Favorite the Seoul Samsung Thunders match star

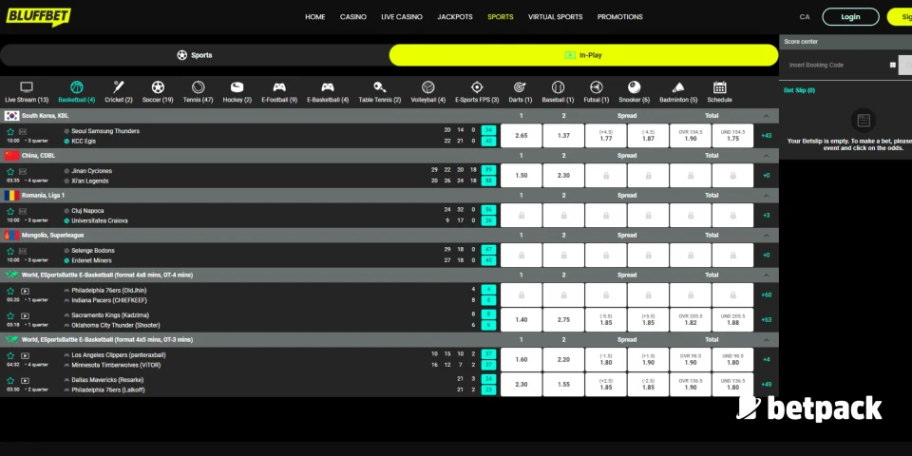(x=10, y=131)
